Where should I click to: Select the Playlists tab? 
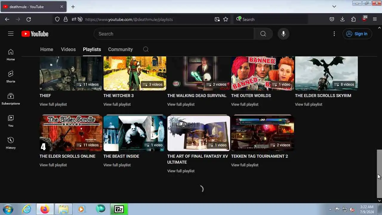[92, 49]
